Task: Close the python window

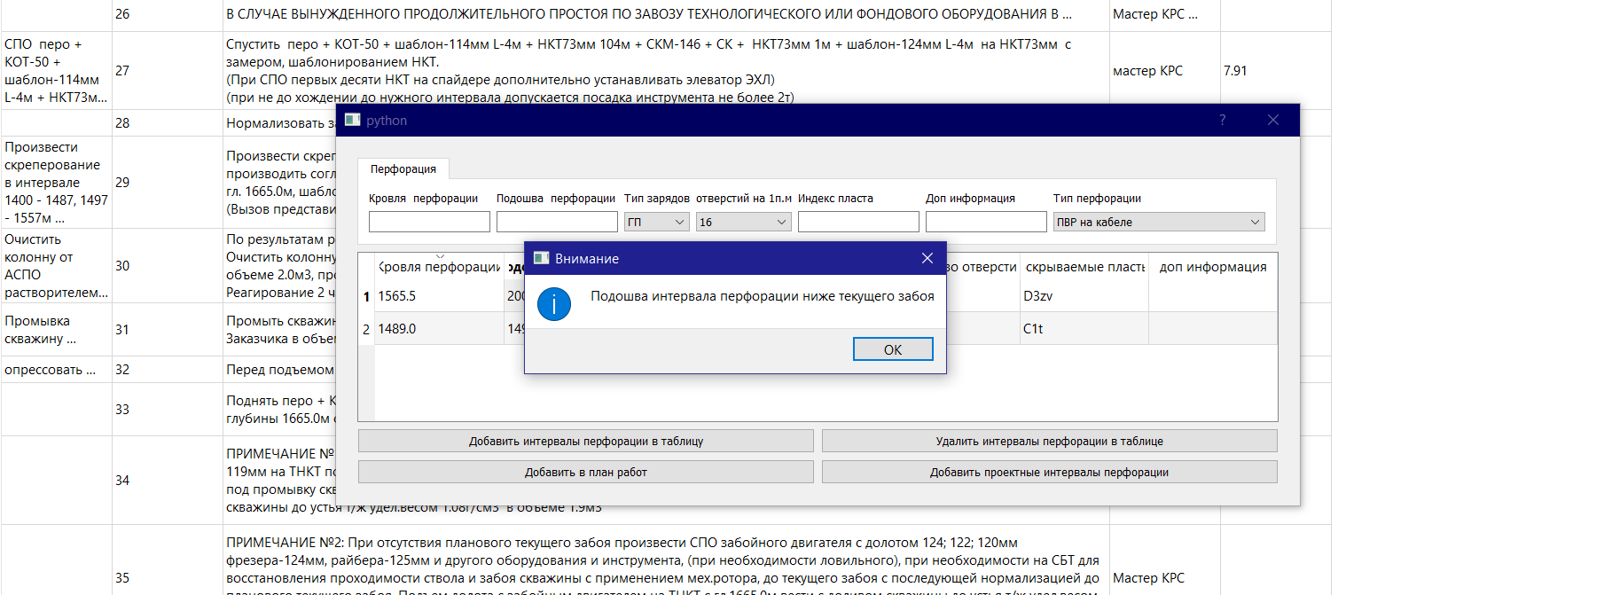Action: pos(1273,120)
